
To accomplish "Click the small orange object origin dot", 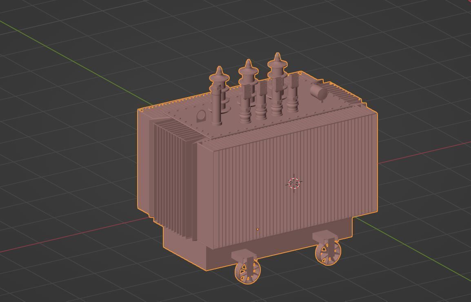I will (258, 229).
